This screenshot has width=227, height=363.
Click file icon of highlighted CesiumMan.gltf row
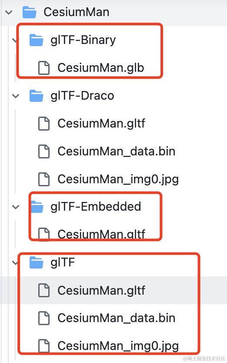[44, 290]
